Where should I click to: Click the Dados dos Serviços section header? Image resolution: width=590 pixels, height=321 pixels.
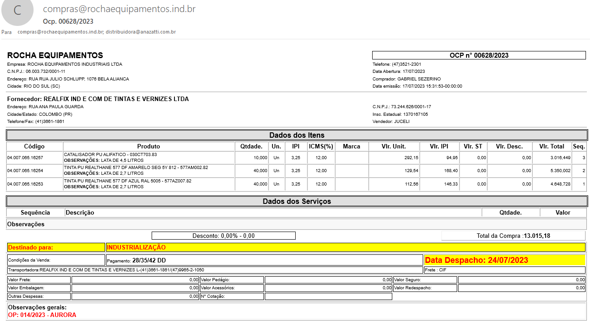coord(297,202)
